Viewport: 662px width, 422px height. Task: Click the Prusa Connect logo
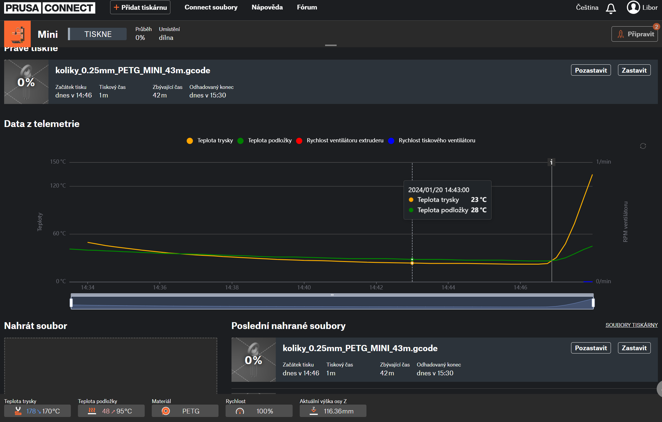[50, 8]
